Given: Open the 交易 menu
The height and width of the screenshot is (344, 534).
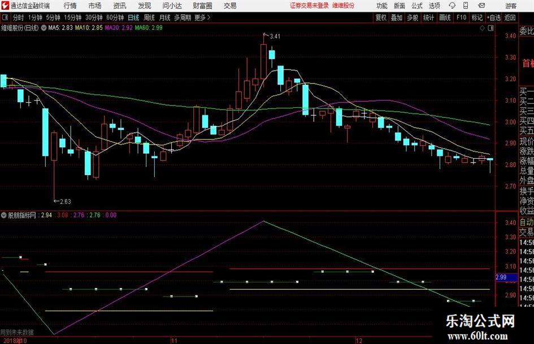Looking at the screenshot, I should click(x=230, y=6).
